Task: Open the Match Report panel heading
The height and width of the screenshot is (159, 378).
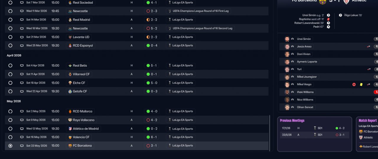Action: (368, 121)
